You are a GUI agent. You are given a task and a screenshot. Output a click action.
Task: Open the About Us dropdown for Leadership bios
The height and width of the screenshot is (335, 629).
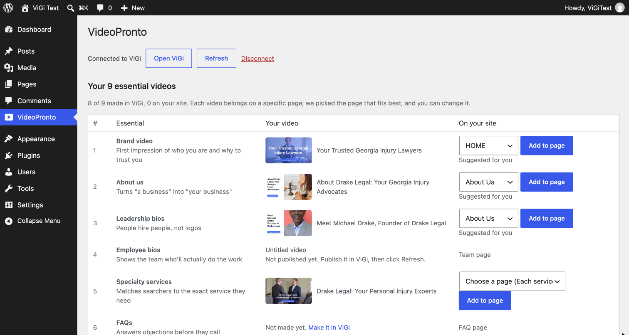(489, 218)
